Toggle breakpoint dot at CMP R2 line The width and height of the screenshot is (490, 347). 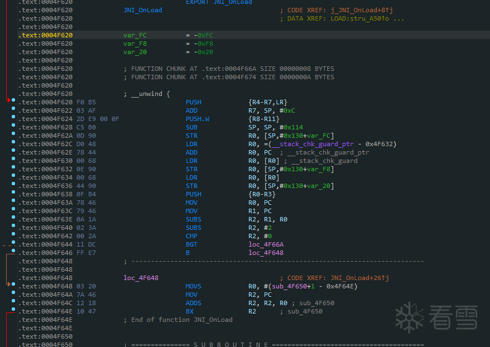(13, 234)
